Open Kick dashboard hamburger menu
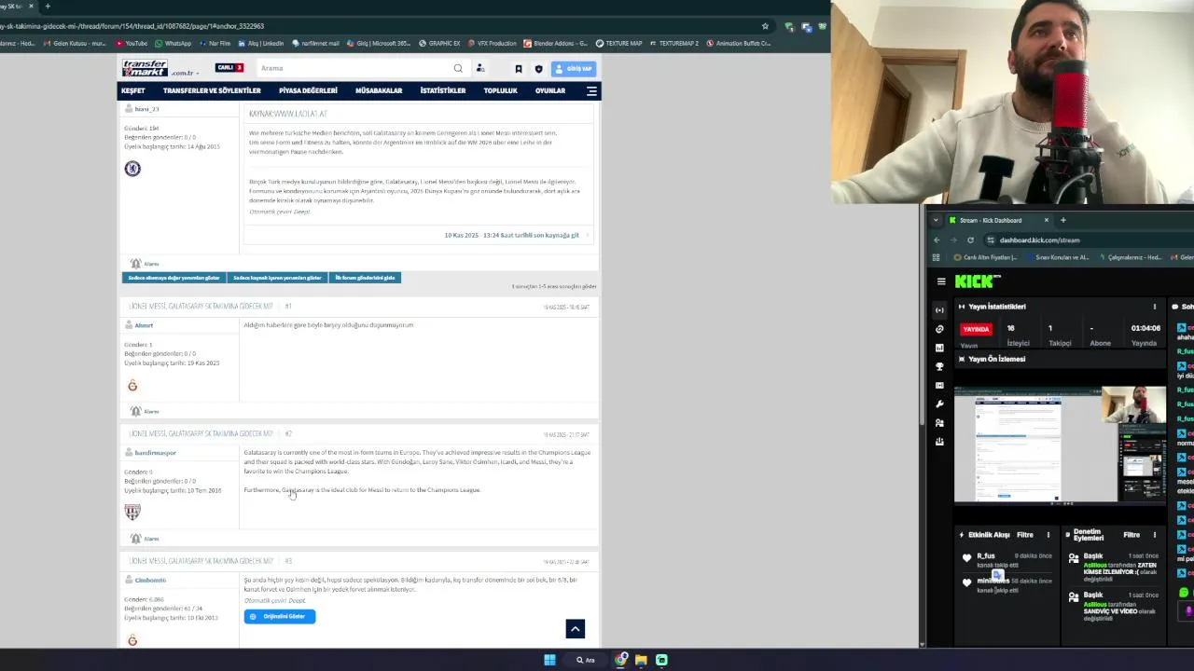 coord(940,281)
